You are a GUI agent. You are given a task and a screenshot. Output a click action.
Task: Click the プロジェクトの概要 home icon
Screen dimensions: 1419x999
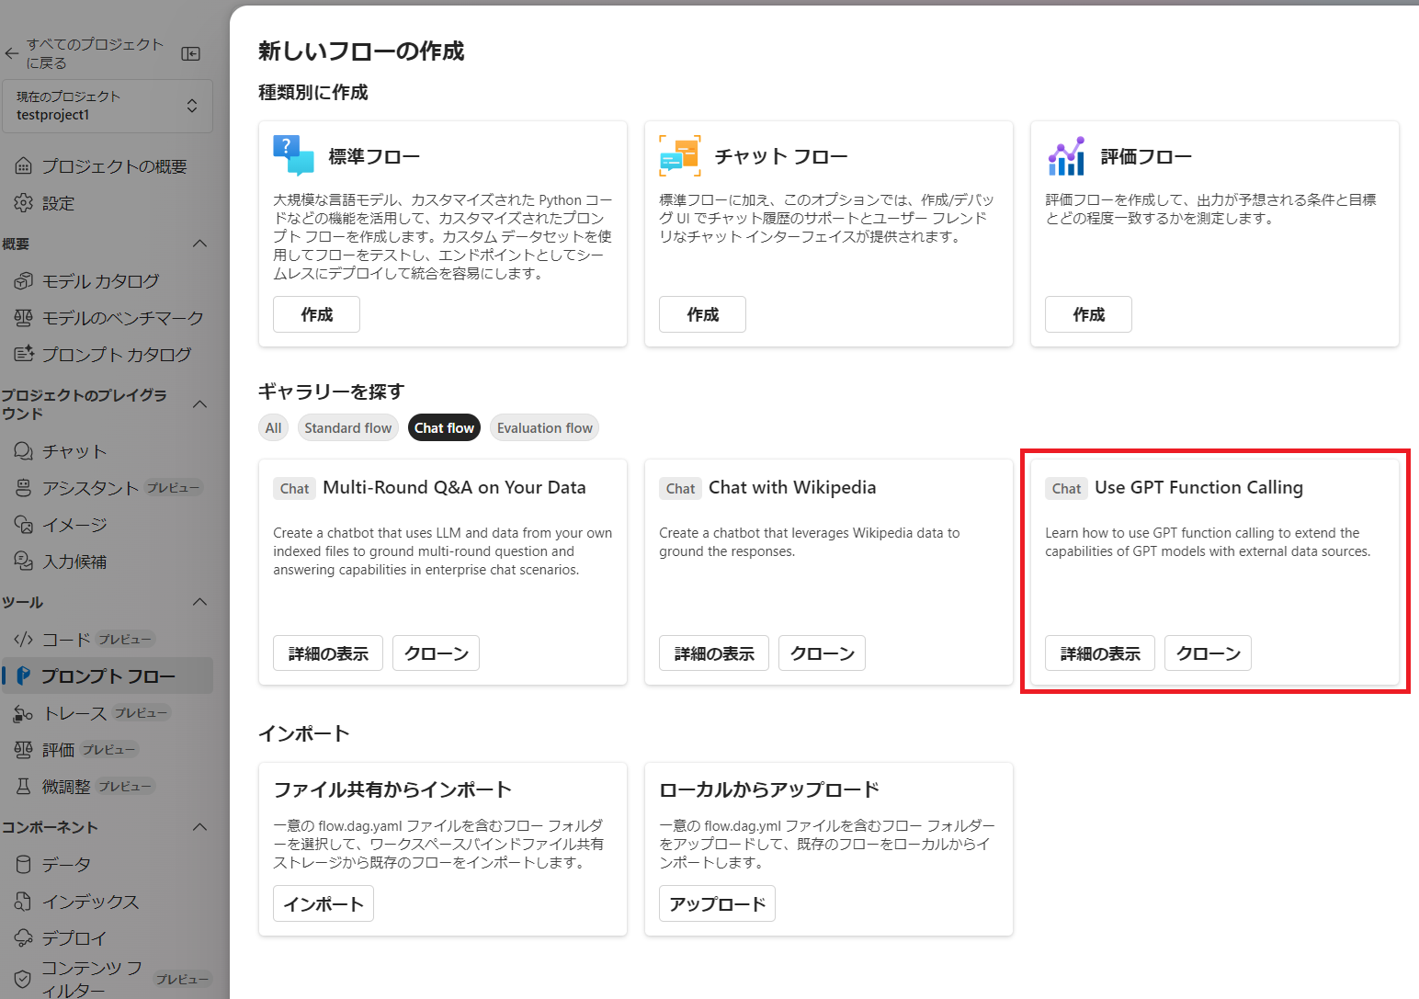(23, 166)
